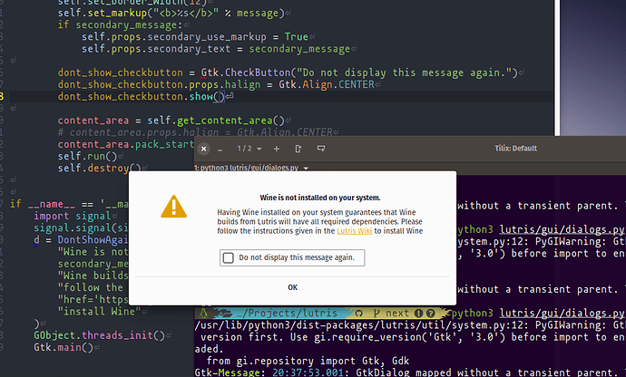The height and width of the screenshot is (377, 626).
Task: Click the git branch icon before 'next' in the prompt
Action: [377, 314]
